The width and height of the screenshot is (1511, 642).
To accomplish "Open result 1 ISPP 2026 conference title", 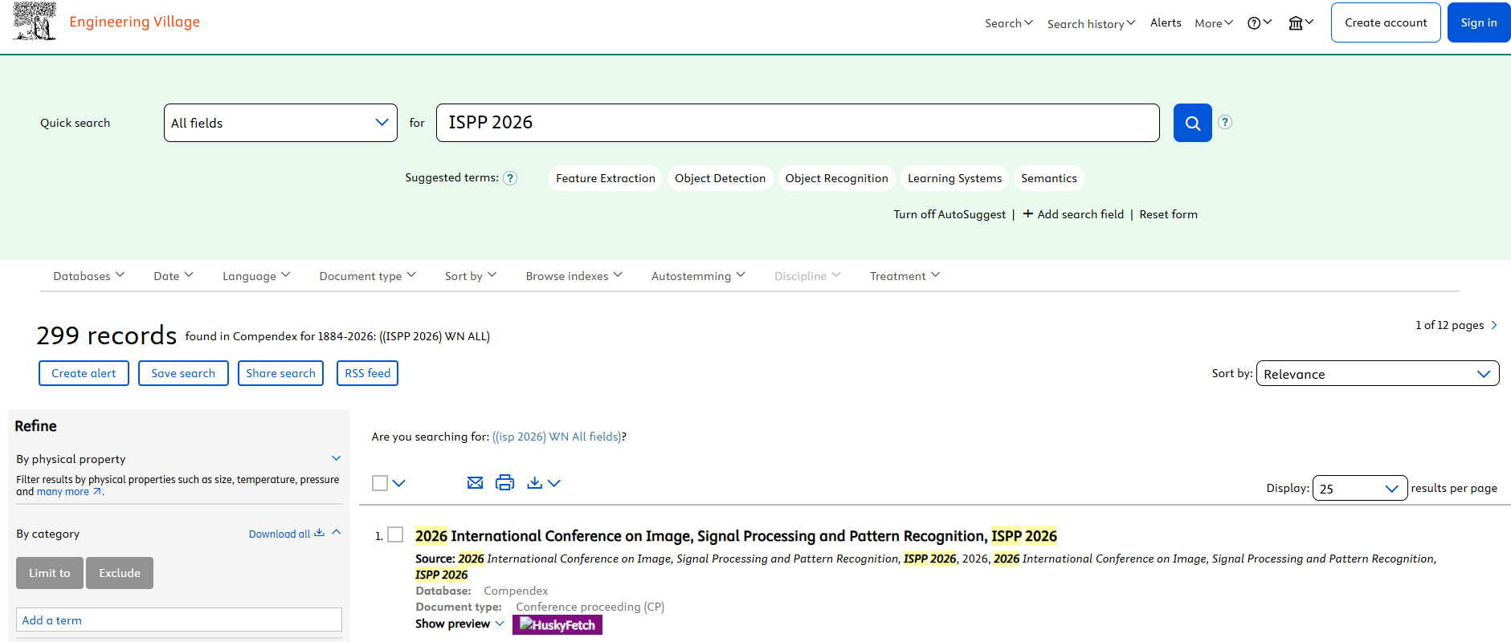I will point(736,535).
